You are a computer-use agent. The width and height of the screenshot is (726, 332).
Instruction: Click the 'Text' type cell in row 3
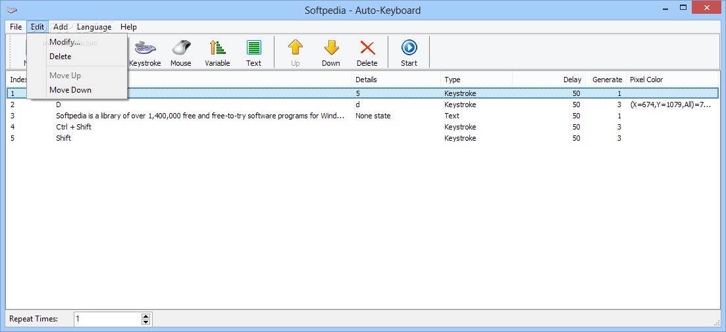(452, 116)
